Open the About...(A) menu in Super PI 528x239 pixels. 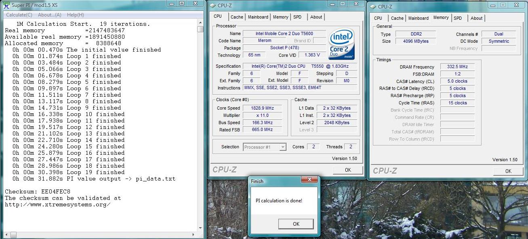[49, 15]
